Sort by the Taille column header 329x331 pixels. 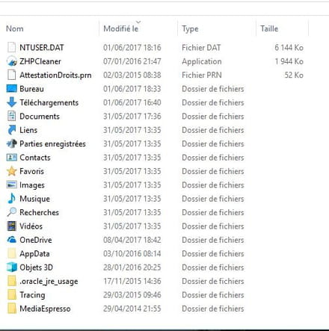[269, 28]
